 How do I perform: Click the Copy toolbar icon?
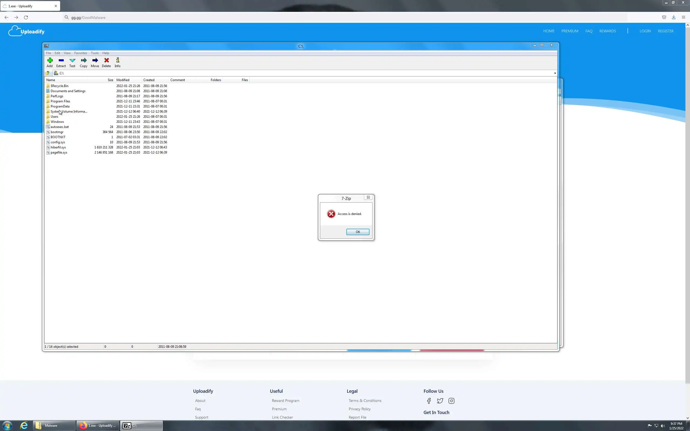[84, 62]
